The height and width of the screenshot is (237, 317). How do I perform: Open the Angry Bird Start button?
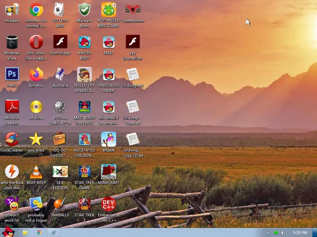(8, 232)
